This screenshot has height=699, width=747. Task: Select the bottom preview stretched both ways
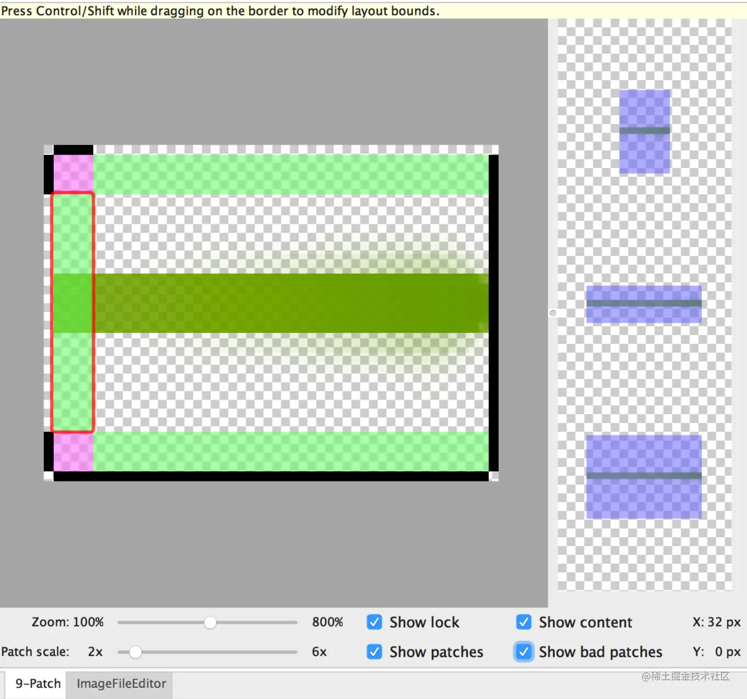coord(644,476)
